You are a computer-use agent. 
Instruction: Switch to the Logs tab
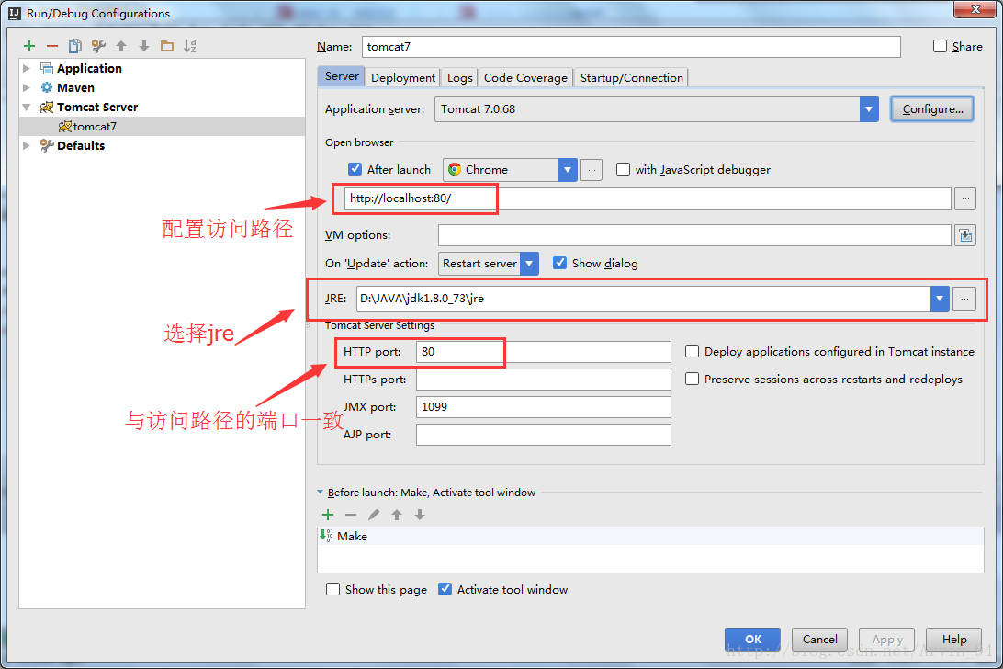coord(459,77)
